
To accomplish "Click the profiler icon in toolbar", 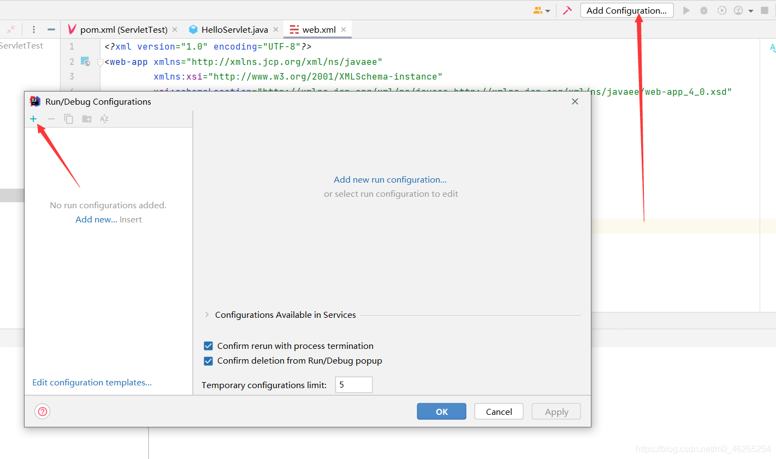I will (x=738, y=10).
